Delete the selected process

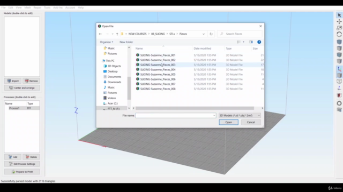pos(31,157)
